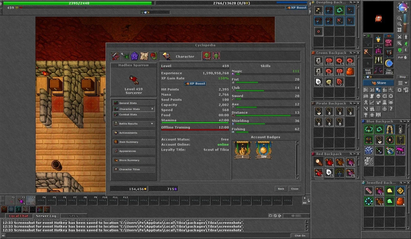Click the golden badge numbered 1
411x239 pixels.
pos(242,150)
